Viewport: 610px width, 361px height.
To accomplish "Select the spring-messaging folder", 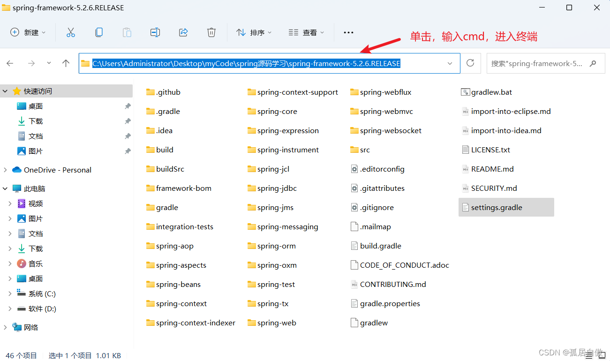I will click(x=283, y=226).
